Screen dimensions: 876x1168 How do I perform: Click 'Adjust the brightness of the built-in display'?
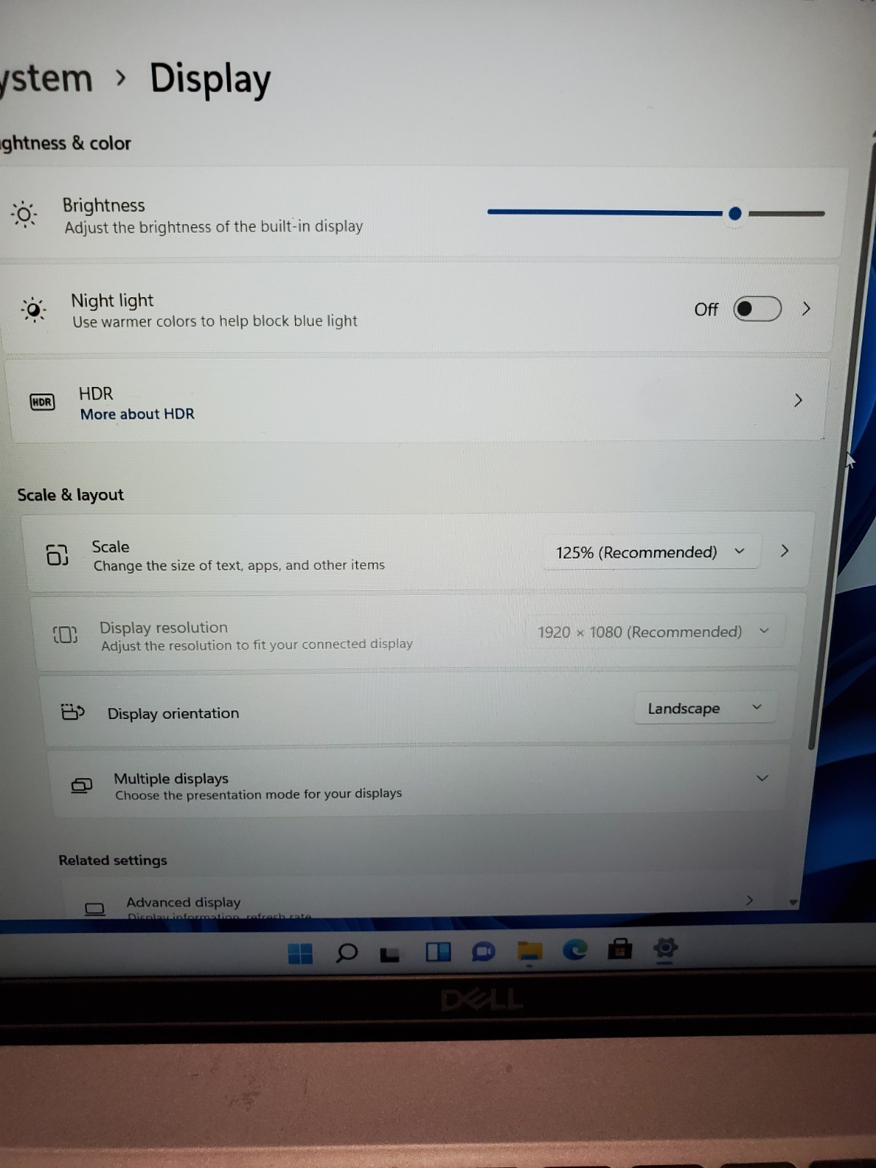213,226
